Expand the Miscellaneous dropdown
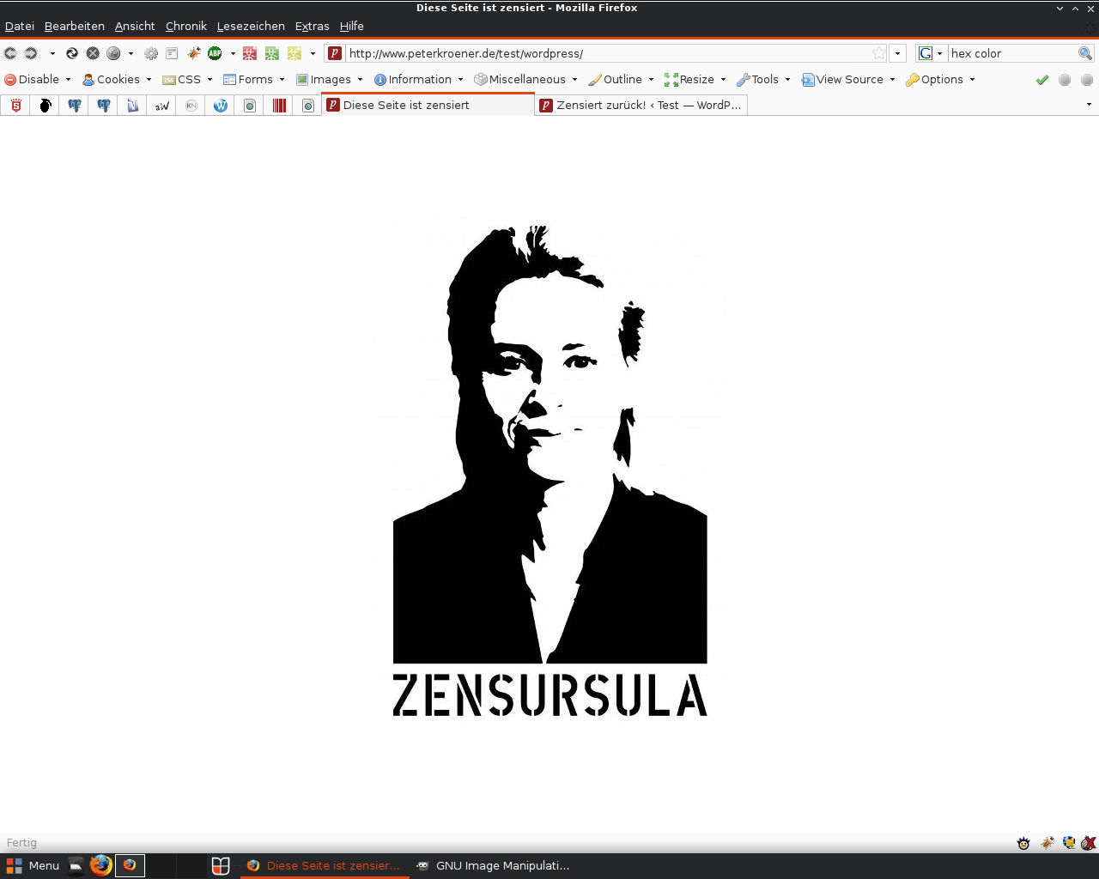Screen dimensions: 1099x879 526,80
